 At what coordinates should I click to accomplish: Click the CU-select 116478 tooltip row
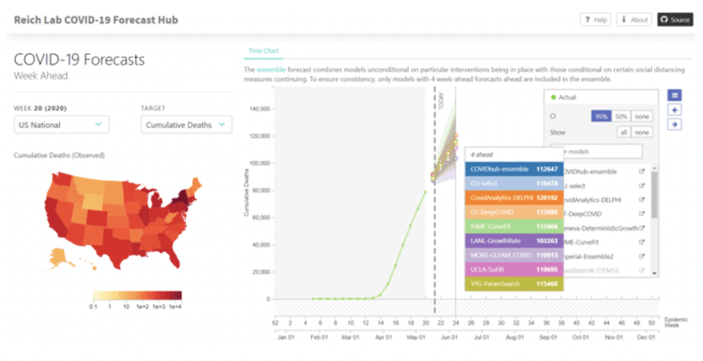click(514, 184)
